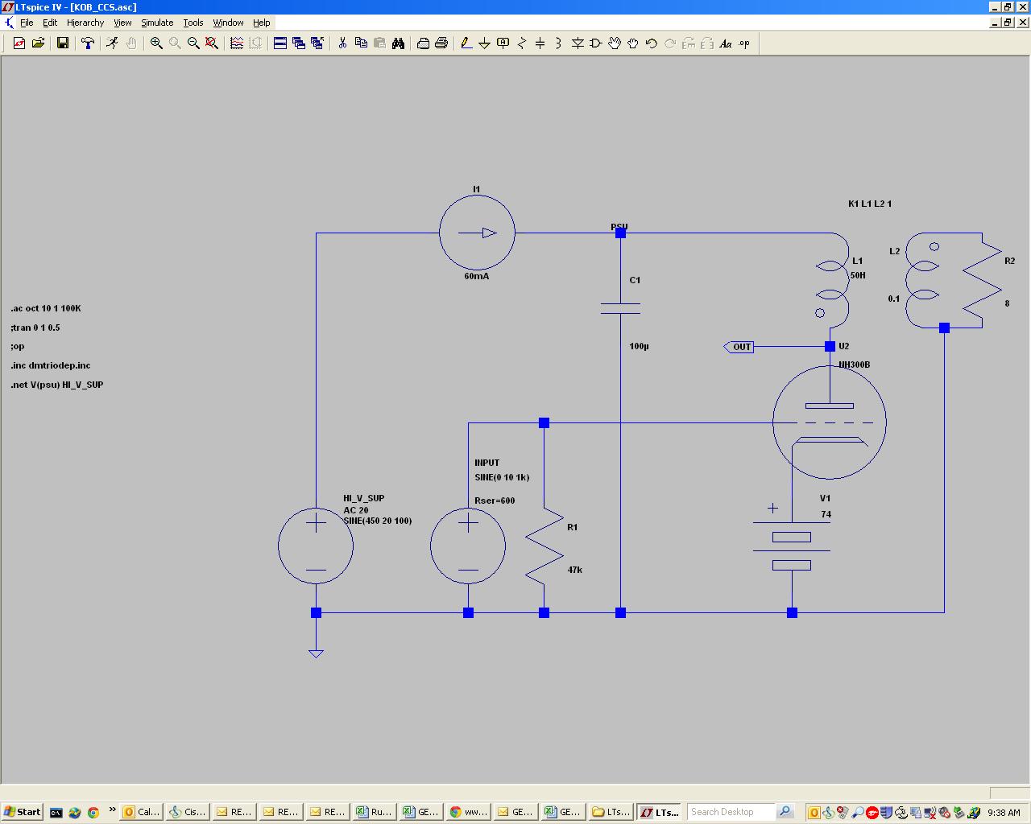This screenshot has height=824, width=1031.
Task: Click the SPICE directive '.op' tool
Action: click(744, 43)
